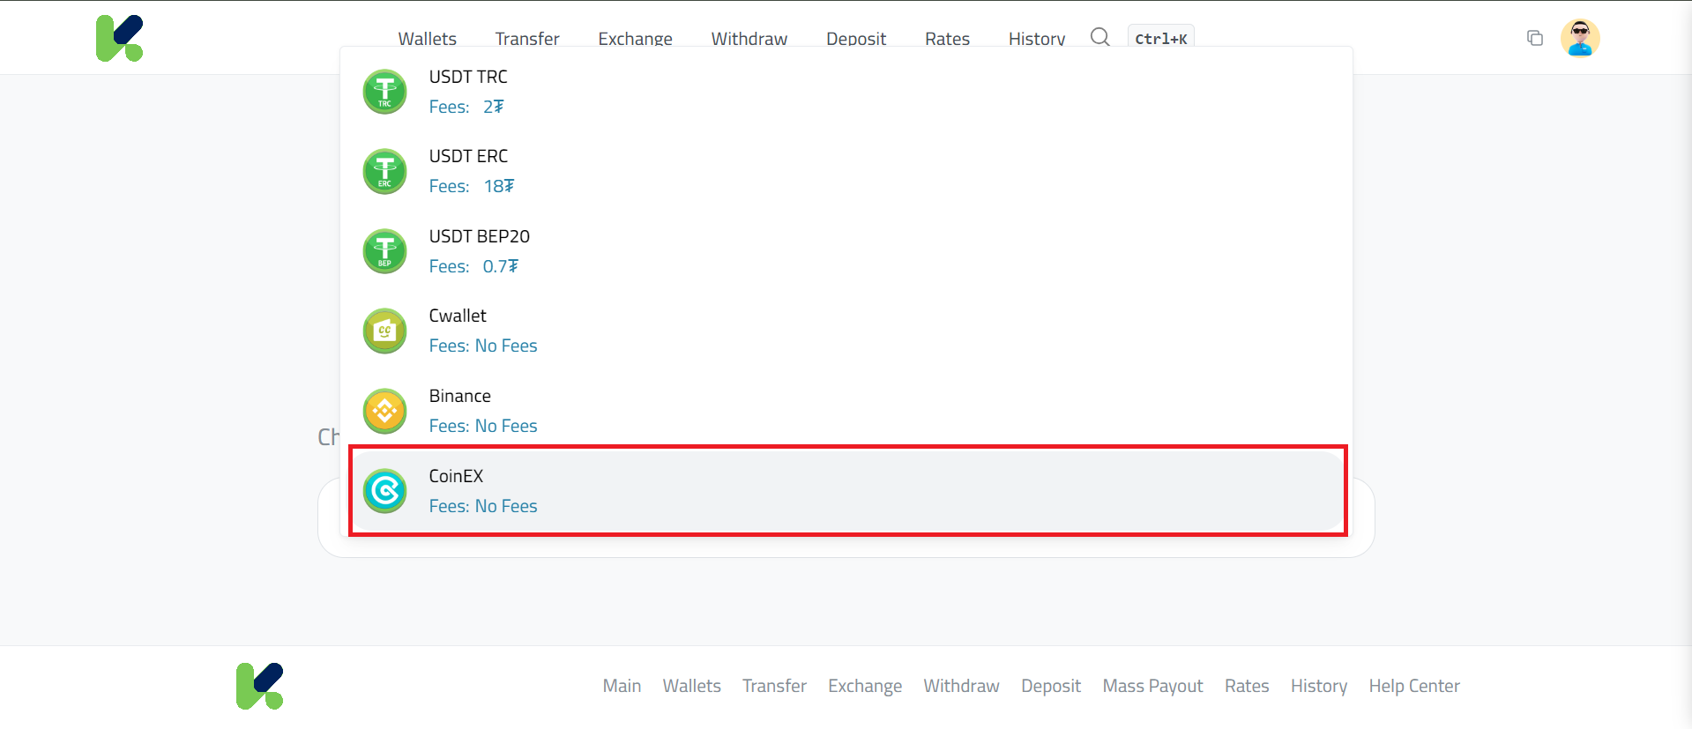Click the USDT BEP20 coin icon
Image resolution: width=1692 pixels, height=729 pixels.
[384, 251]
